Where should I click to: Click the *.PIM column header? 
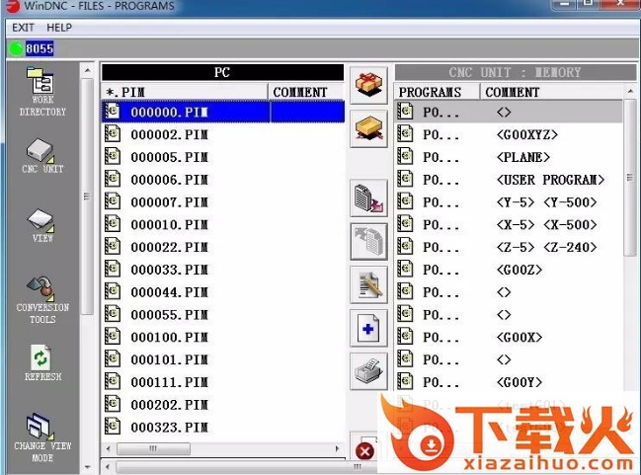point(185,92)
